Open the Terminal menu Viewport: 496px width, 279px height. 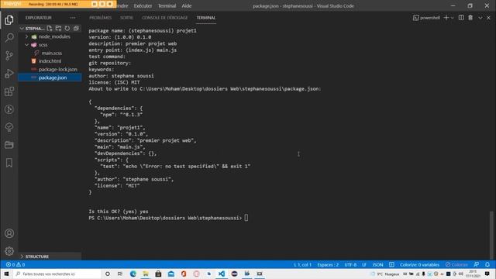167,5
